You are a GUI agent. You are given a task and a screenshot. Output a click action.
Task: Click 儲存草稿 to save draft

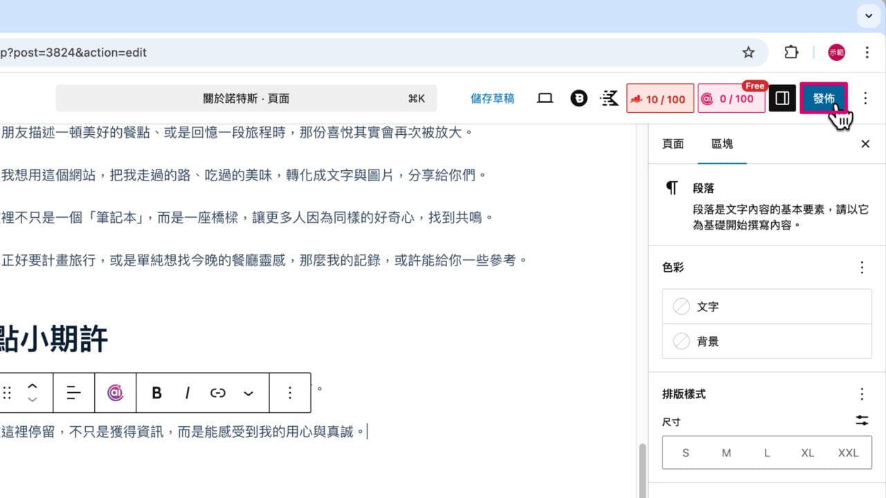click(x=492, y=99)
